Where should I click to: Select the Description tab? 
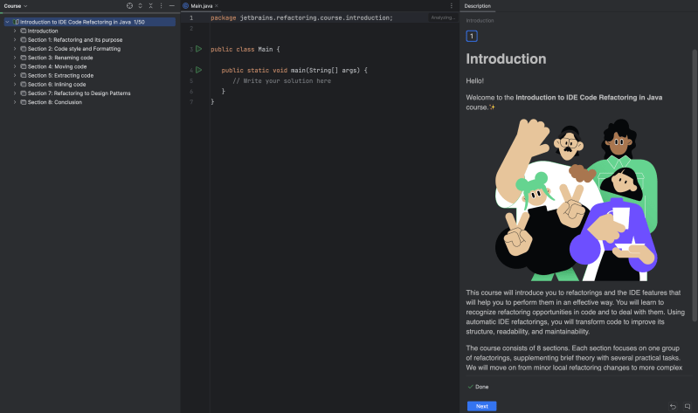[477, 6]
